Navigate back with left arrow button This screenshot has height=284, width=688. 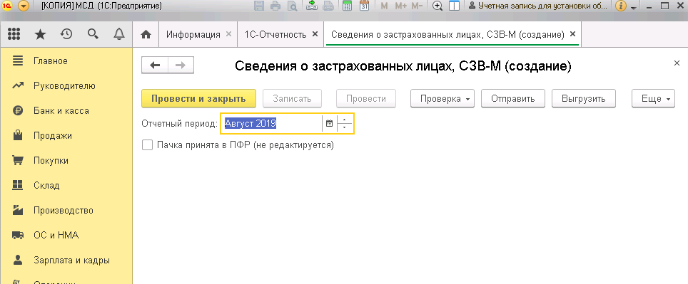pyautogui.click(x=155, y=65)
